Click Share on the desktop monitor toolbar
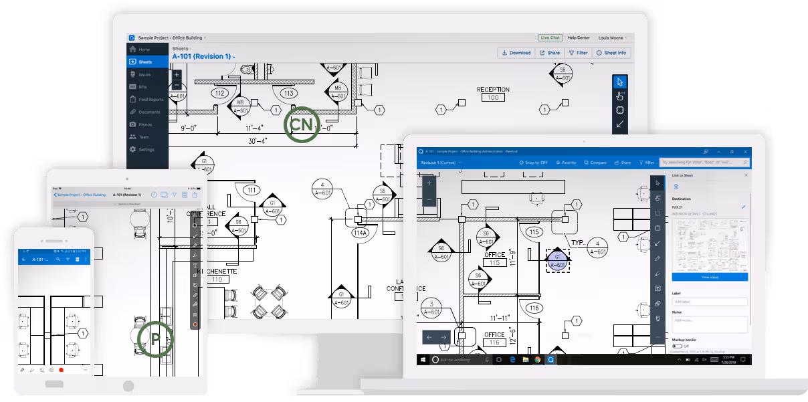The height and width of the screenshot is (402, 808). coord(550,53)
